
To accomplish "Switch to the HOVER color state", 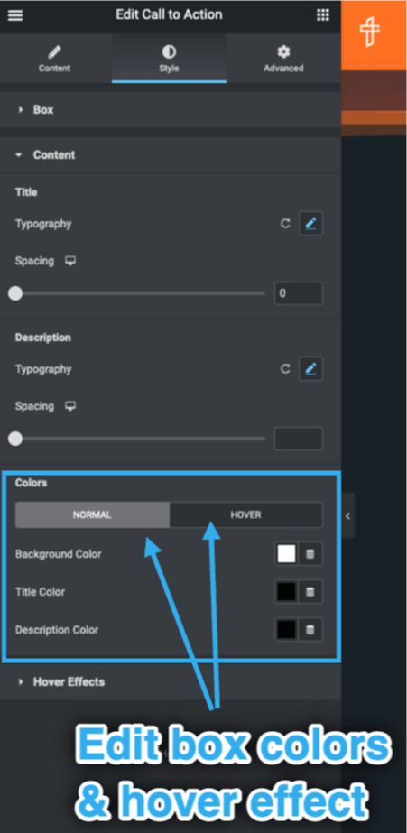I will pos(246,514).
